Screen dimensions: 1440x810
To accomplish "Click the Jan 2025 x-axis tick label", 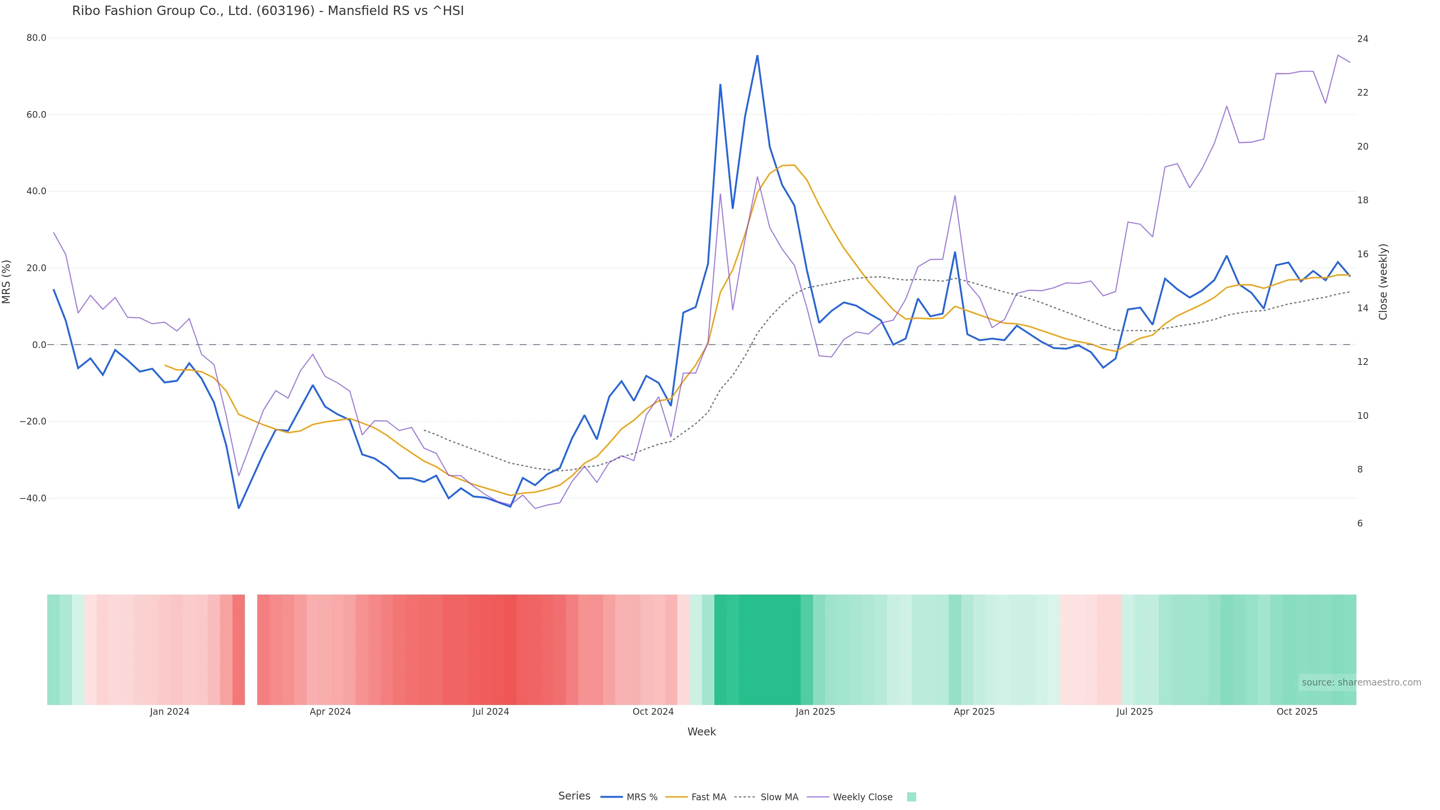I will click(x=815, y=712).
